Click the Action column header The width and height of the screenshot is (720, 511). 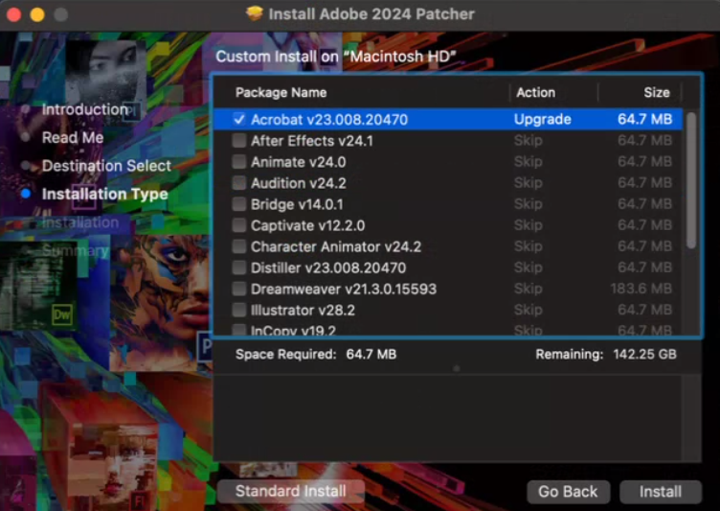[x=535, y=93]
